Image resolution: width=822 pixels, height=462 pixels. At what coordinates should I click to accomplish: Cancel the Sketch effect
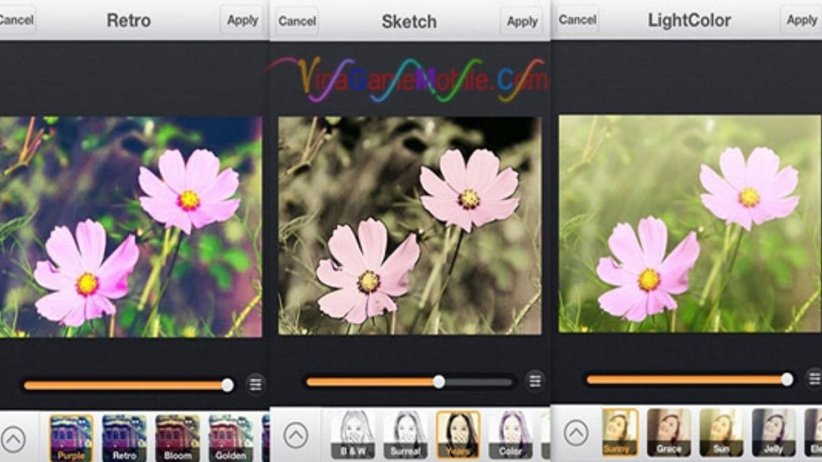297,21
